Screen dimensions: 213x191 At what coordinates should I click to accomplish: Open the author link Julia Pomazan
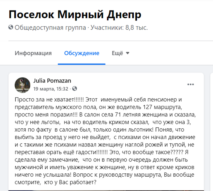click(52, 81)
